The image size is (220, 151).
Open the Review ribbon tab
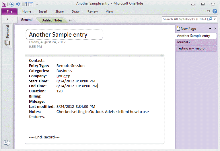[x=93, y=11]
